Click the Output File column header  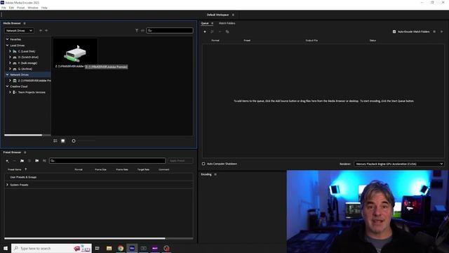[x=311, y=41]
